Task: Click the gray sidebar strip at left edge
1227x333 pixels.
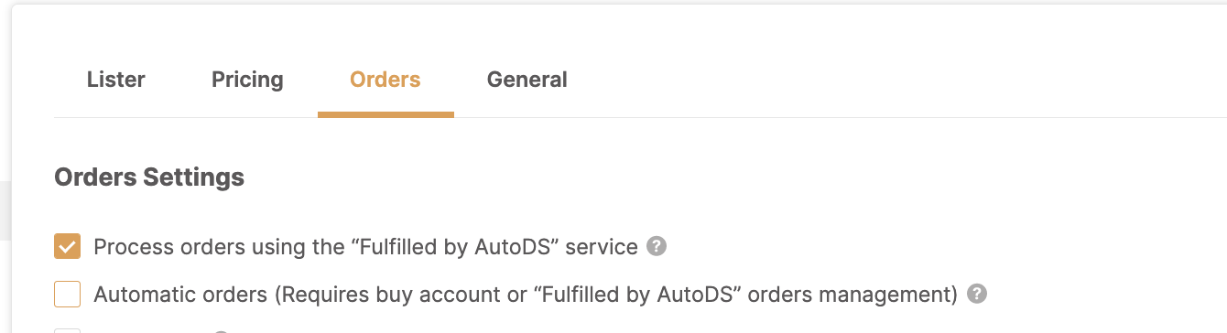Action: tap(5, 210)
